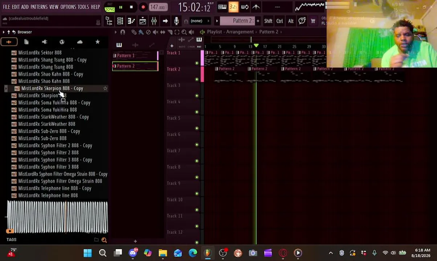
Task: Select the playlist playback speaker tool
Action: point(191,32)
